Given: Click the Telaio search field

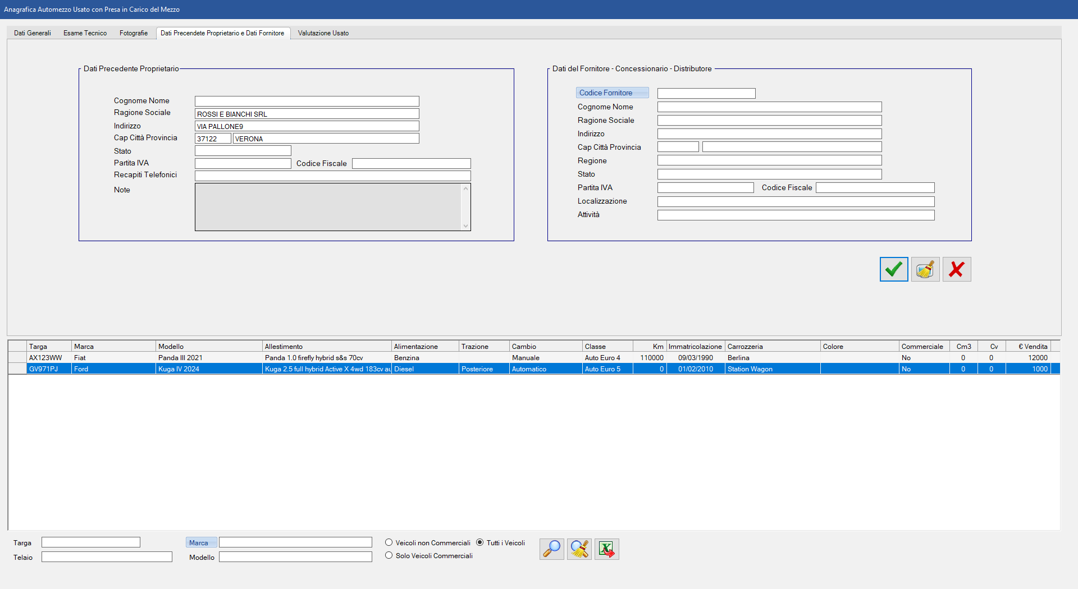Looking at the screenshot, I should pos(107,557).
